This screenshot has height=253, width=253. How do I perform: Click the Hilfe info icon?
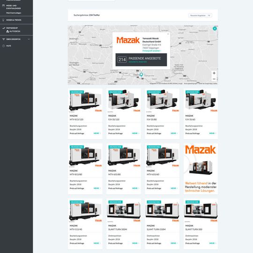coord(4,46)
